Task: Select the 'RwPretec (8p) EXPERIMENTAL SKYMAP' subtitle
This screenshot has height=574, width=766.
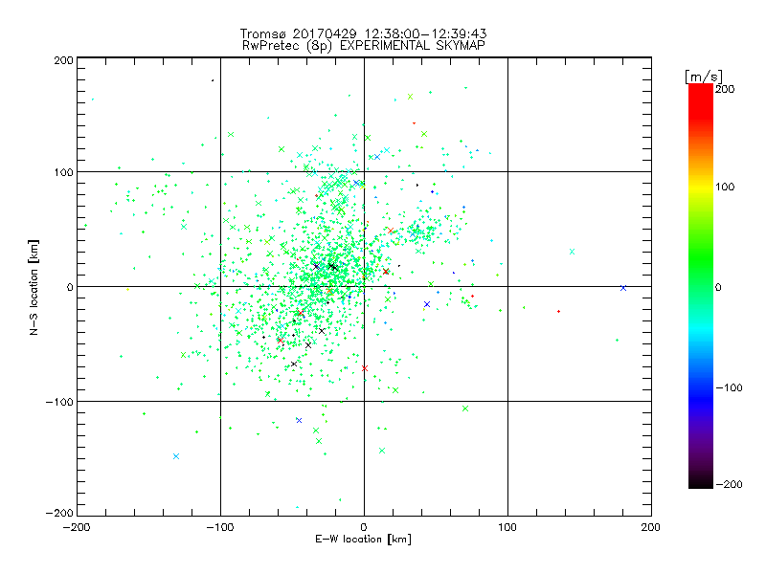Action: coord(364,46)
